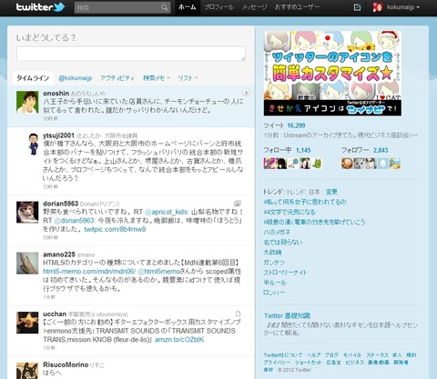
Task: Click @html5memo mention link
Action: (158, 271)
